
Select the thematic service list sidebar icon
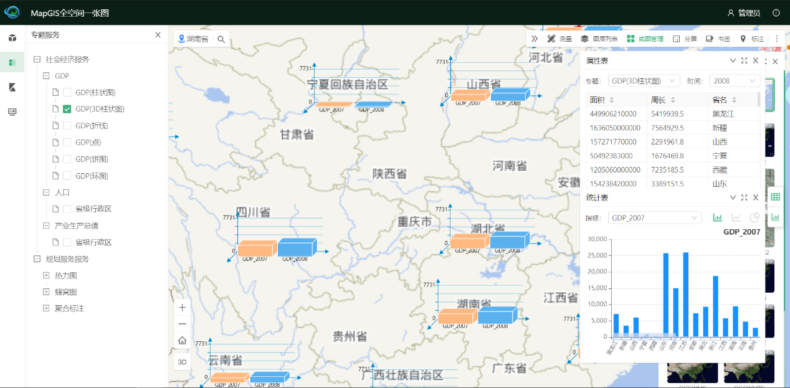(12, 62)
